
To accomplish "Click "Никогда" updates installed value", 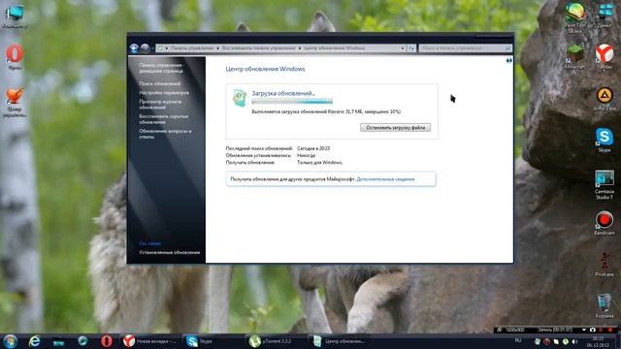I will click(x=307, y=155).
